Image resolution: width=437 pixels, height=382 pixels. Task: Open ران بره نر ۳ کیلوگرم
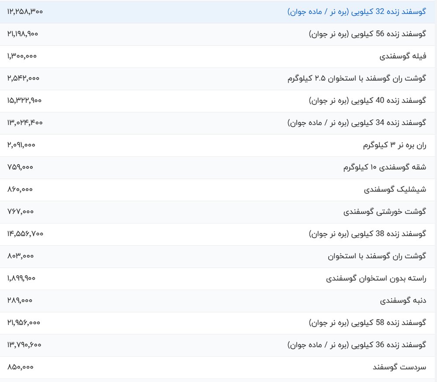click(395, 146)
